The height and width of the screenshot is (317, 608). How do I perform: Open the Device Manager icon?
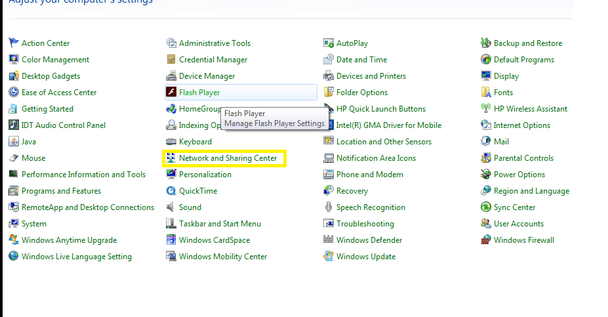[x=171, y=76]
